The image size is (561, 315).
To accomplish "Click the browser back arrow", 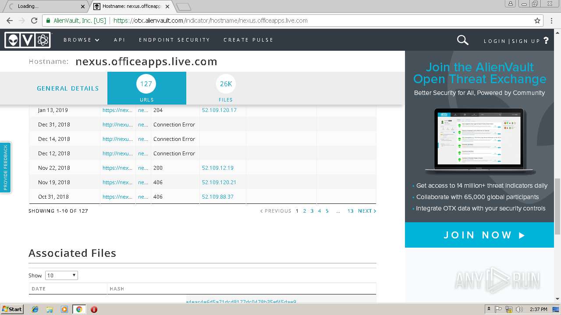I will [10, 21].
